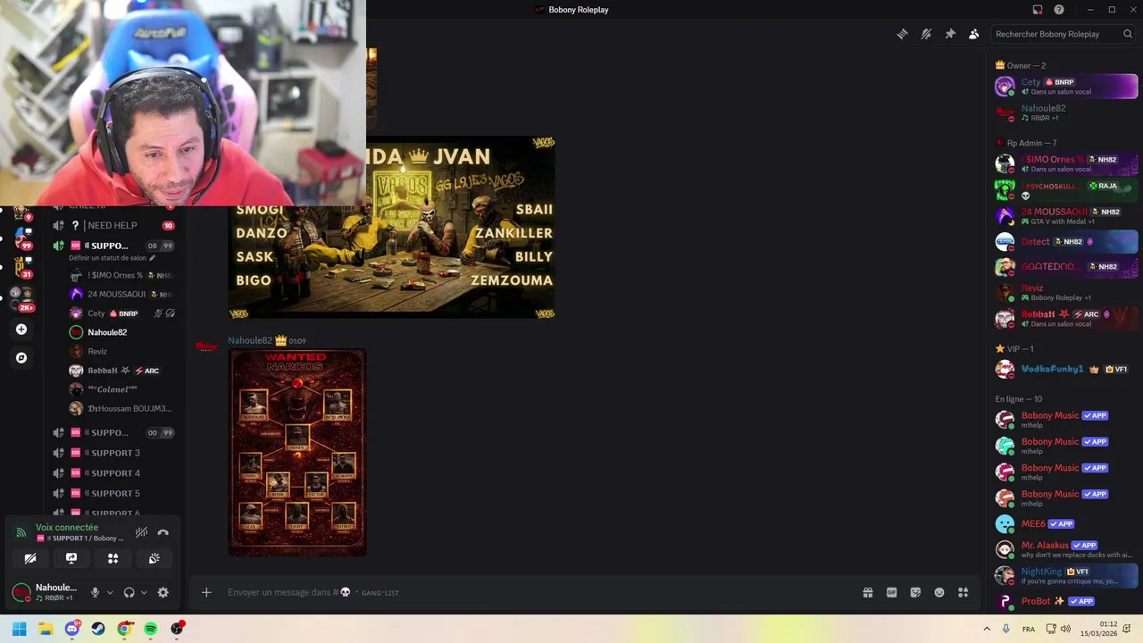1143x643 pixels.
Task: Open Steam from the taskbar
Action: [98, 629]
